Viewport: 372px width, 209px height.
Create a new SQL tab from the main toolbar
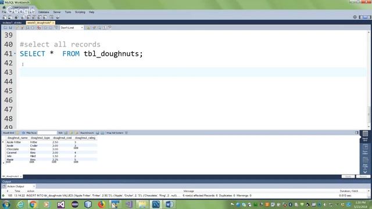pos(4,17)
